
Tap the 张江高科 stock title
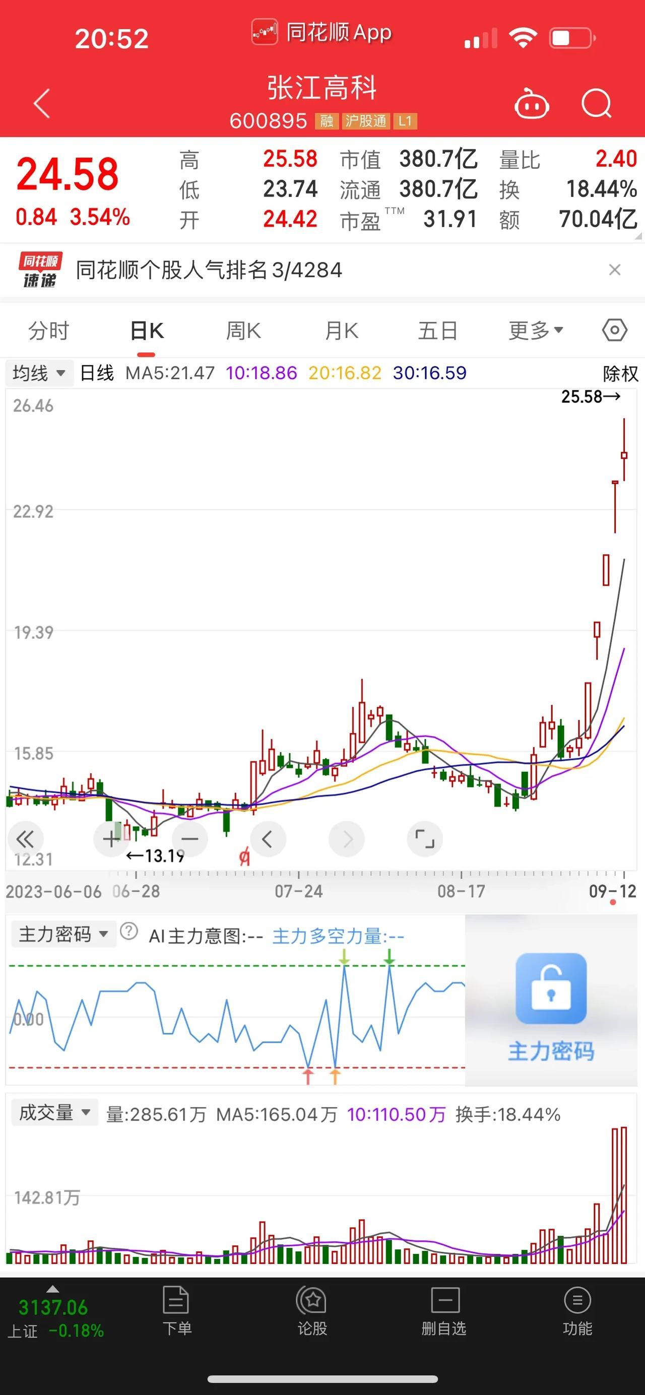pos(322,88)
